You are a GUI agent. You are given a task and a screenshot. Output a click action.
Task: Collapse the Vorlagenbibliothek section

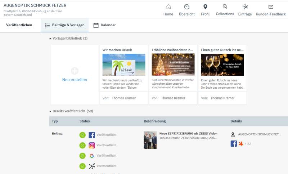(50, 38)
